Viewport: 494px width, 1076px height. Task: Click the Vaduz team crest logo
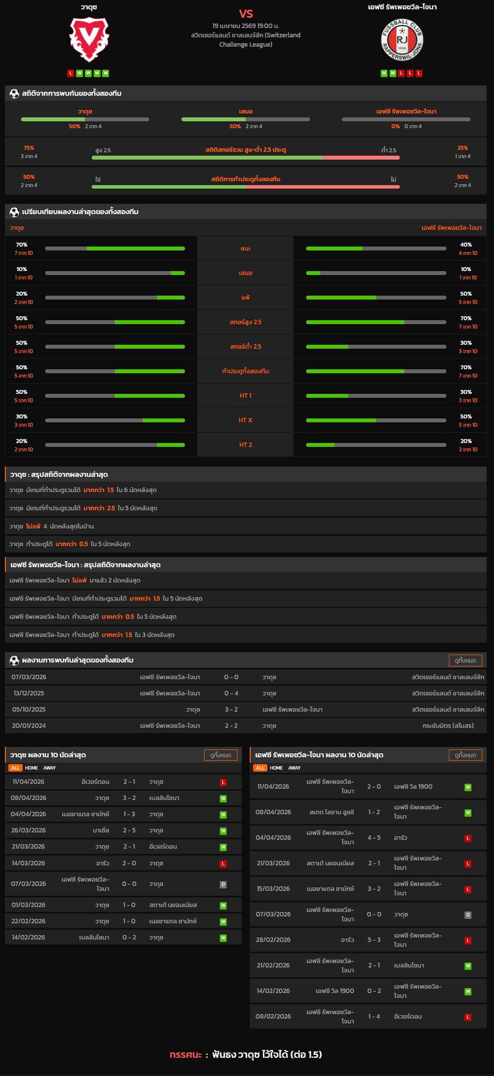(x=89, y=40)
